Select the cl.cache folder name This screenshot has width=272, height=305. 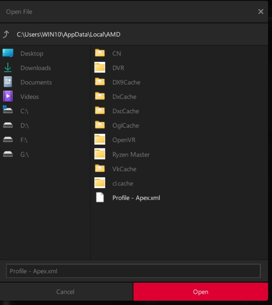click(x=123, y=183)
